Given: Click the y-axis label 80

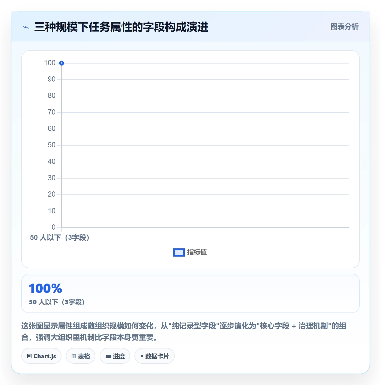Looking at the screenshot, I should tap(52, 96).
